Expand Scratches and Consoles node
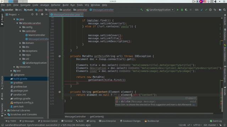The height and width of the screenshot is (127, 227). (5, 114)
